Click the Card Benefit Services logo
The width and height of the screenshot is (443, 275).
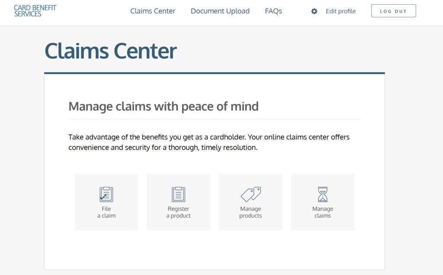click(x=35, y=11)
